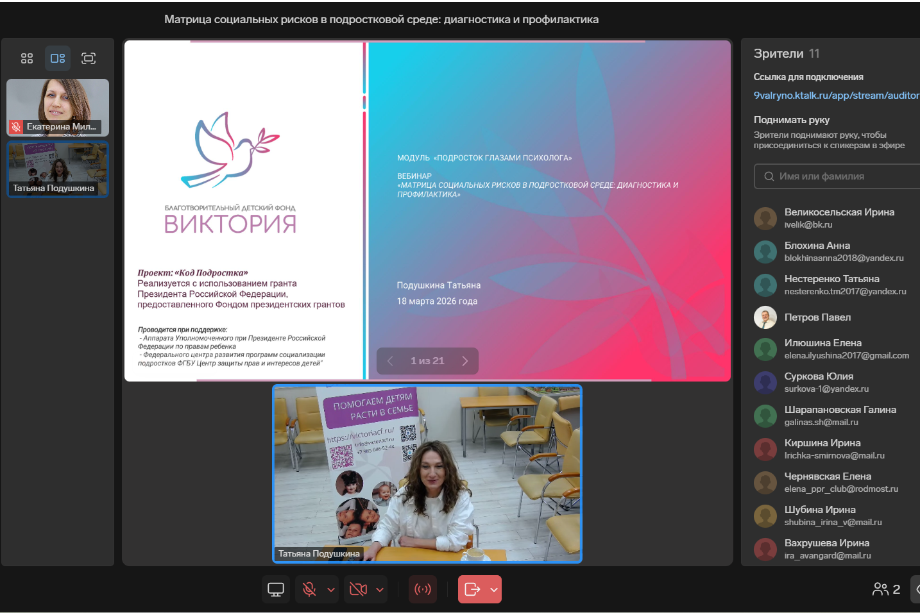The width and height of the screenshot is (920, 613).
Task: Expand leave meeting options arrow
Action: pos(494,589)
